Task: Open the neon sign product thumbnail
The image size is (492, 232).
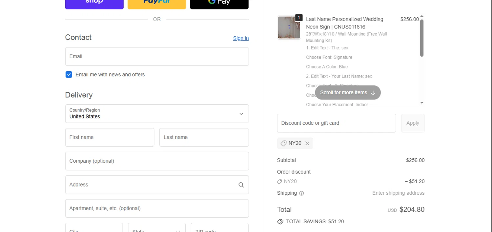Action: tap(289, 27)
